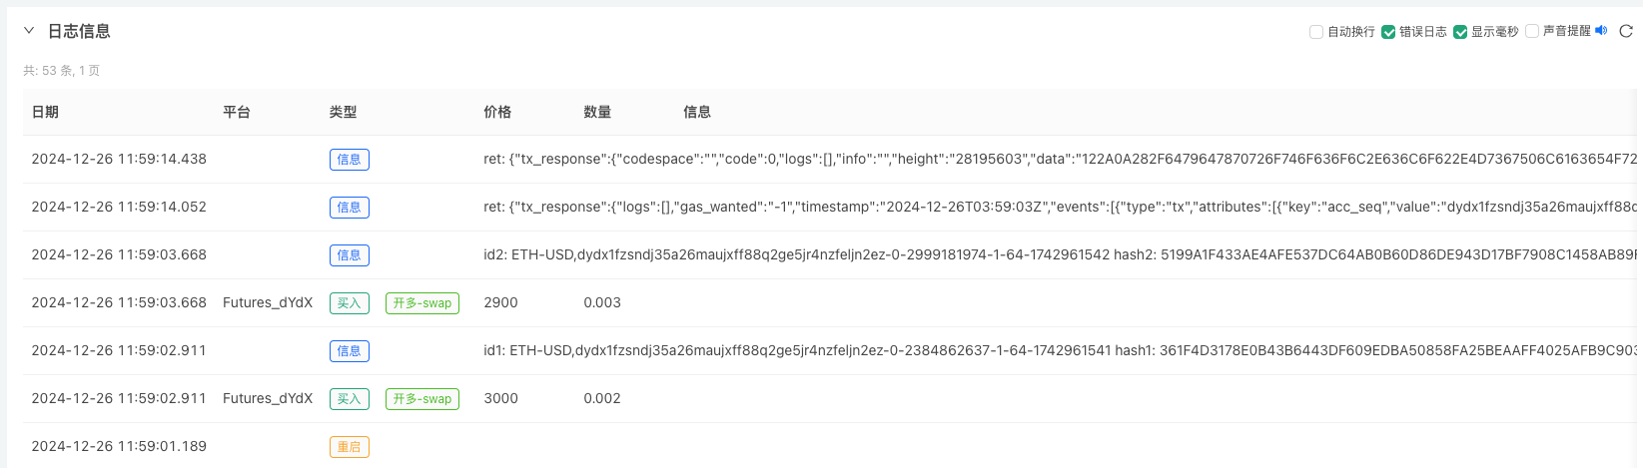
Task: Click Futures_dYdX in the 11:59:03.668 row
Action: click(x=267, y=302)
